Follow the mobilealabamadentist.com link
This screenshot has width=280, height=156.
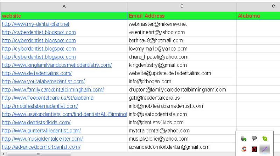[x=40, y=106]
